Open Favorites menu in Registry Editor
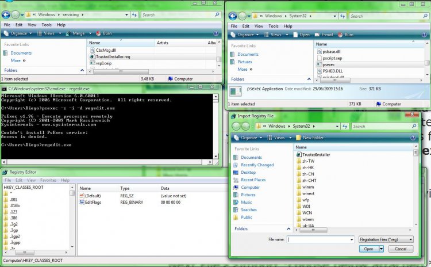 pyautogui.click(x=48, y=180)
